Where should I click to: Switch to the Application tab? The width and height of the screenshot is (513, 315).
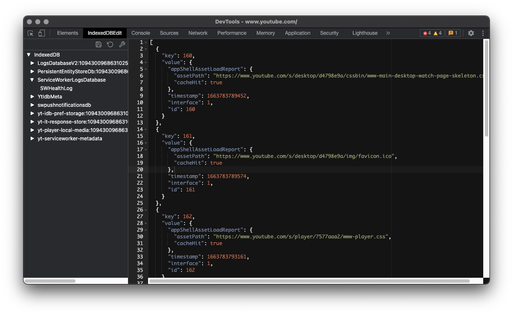[297, 33]
